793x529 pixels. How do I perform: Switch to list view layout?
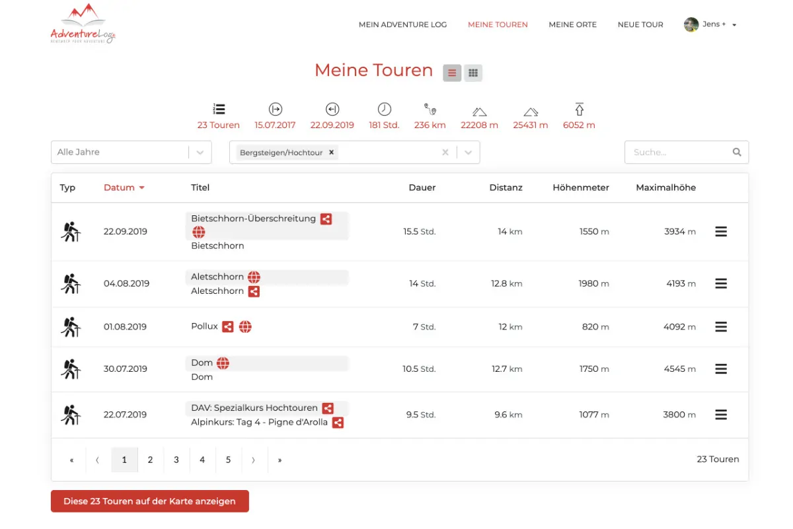point(452,73)
